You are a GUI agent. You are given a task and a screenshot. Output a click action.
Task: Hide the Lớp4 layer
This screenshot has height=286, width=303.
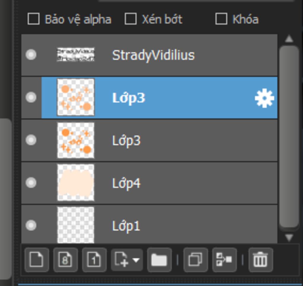[31, 183]
